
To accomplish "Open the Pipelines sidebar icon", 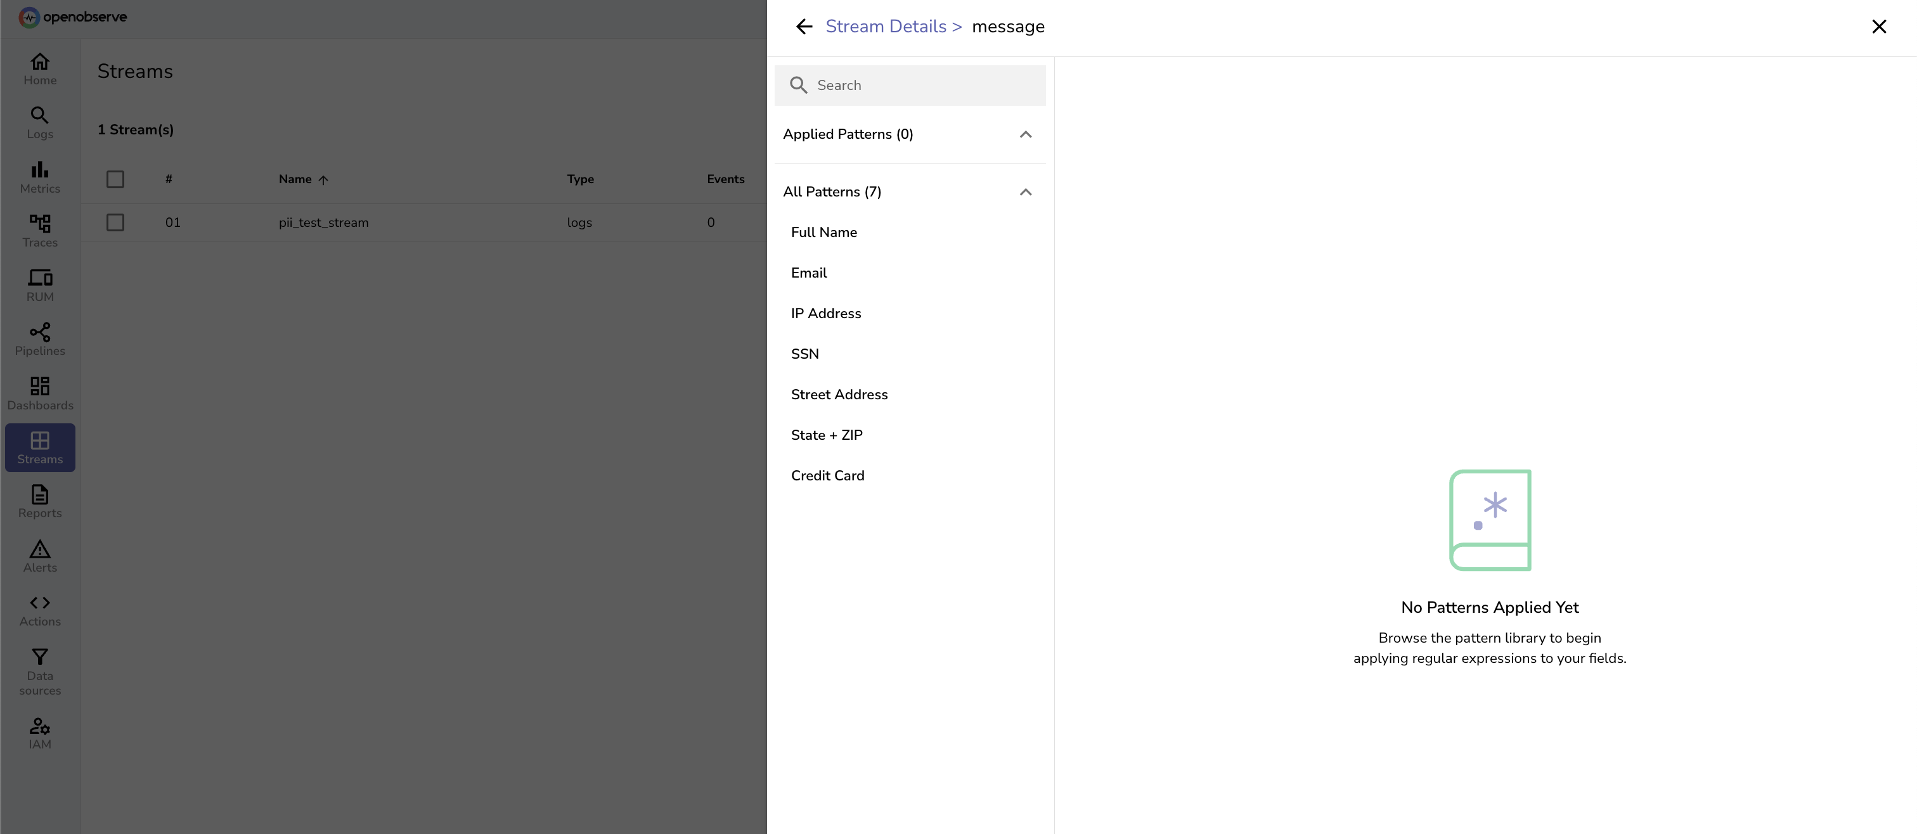I will (40, 339).
